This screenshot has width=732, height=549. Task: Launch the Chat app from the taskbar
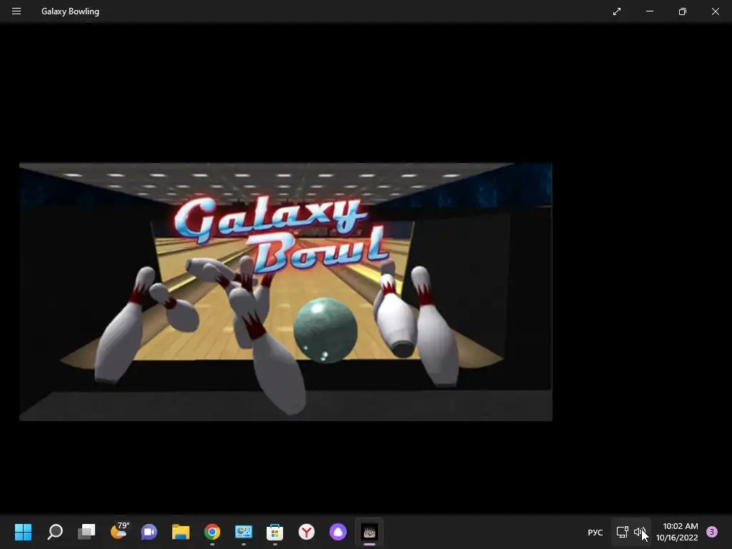(149, 532)
